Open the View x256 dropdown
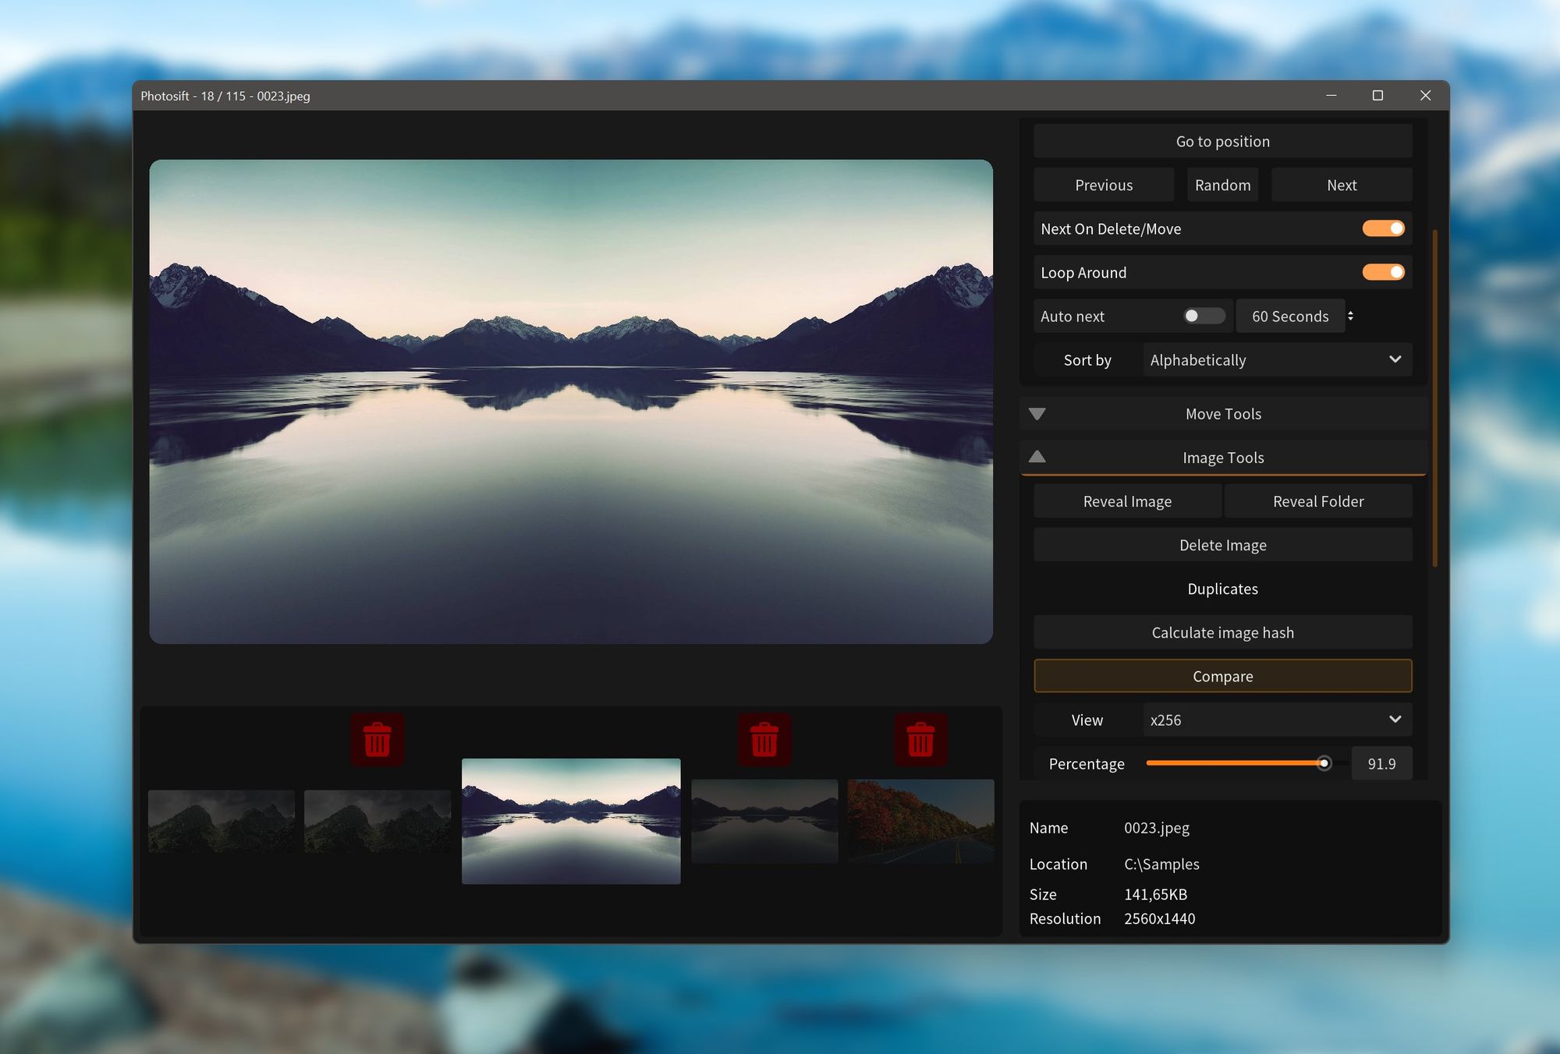 click(1278, 720)
